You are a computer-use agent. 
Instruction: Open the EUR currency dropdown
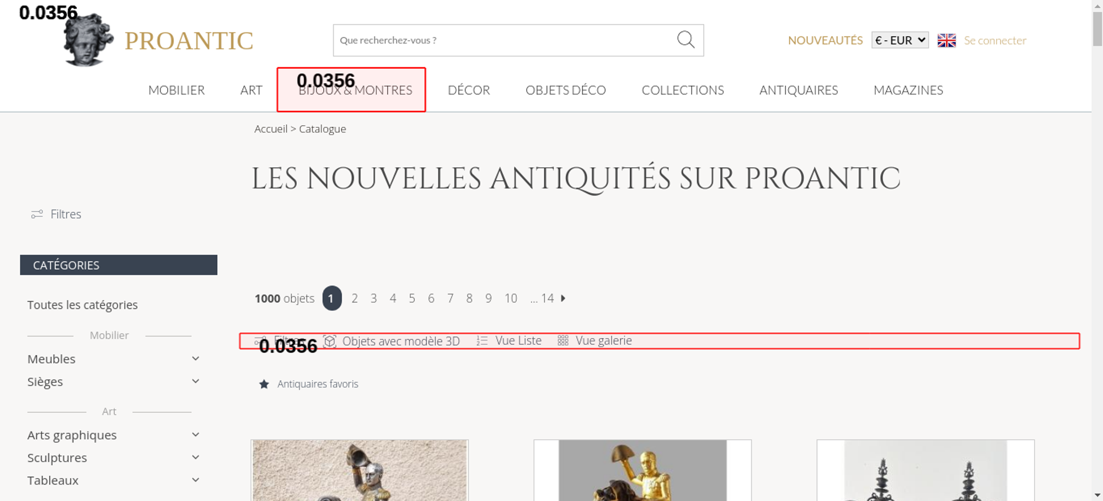click(x=899, y=40)
